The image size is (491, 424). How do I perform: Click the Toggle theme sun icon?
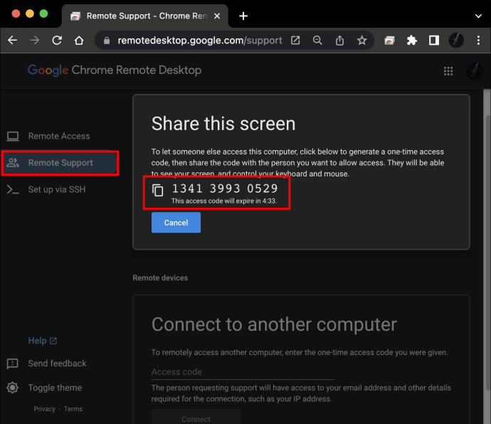pyautogui.click(x=13, y=388)
